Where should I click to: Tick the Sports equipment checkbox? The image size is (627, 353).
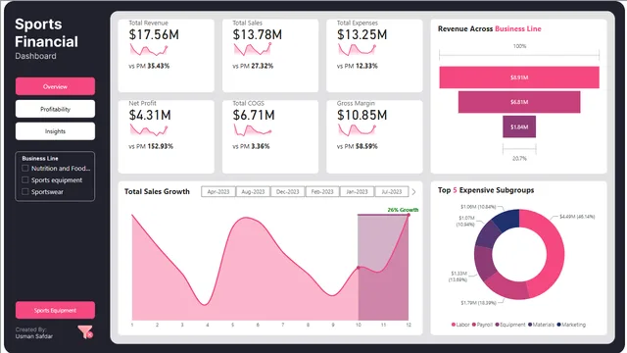[25, 180]
